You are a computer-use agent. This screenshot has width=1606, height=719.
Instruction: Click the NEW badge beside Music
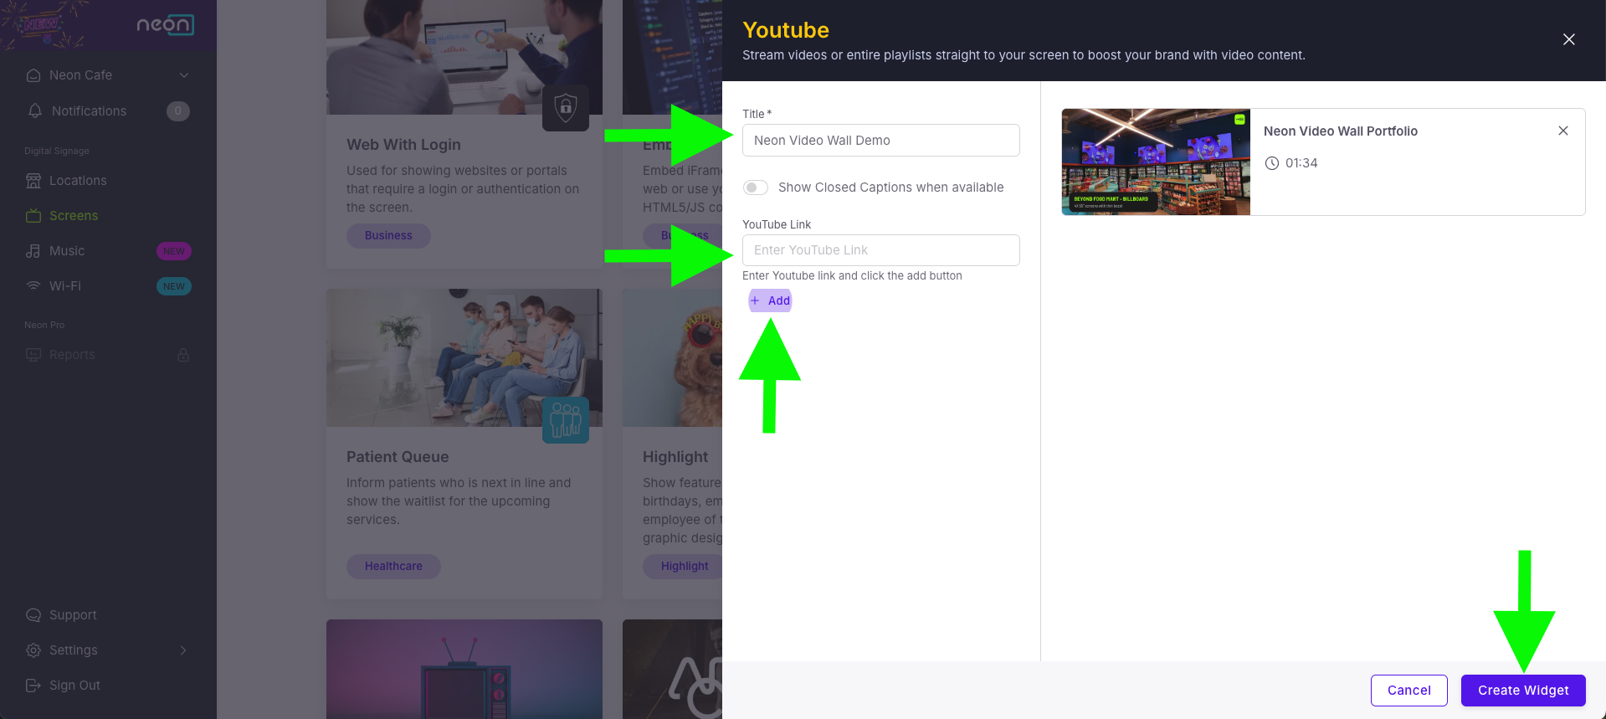click(x=174, y=251)
